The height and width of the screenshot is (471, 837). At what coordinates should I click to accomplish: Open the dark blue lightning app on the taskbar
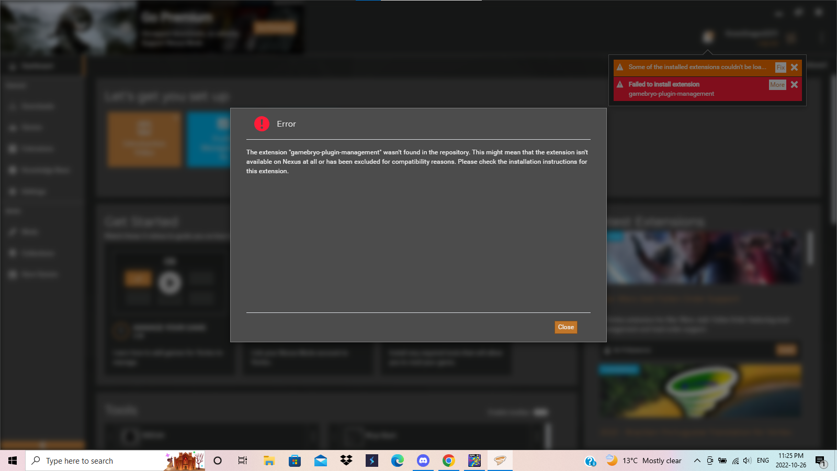point(372,461)
